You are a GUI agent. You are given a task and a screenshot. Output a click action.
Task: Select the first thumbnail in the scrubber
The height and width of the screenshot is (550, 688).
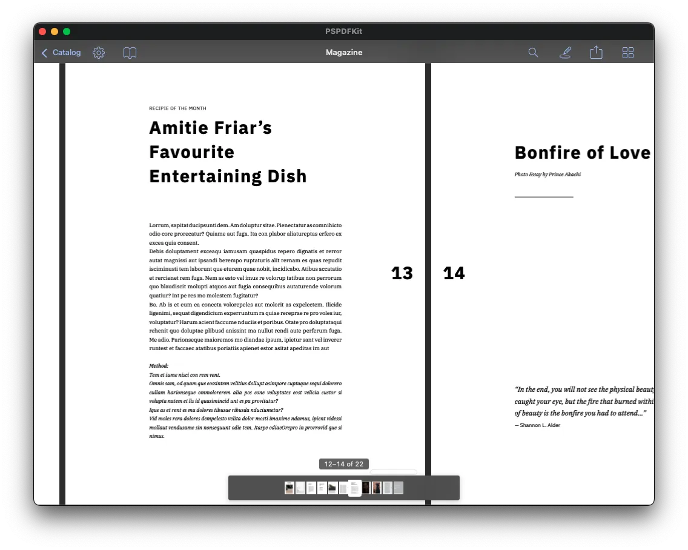pos(289,488)
